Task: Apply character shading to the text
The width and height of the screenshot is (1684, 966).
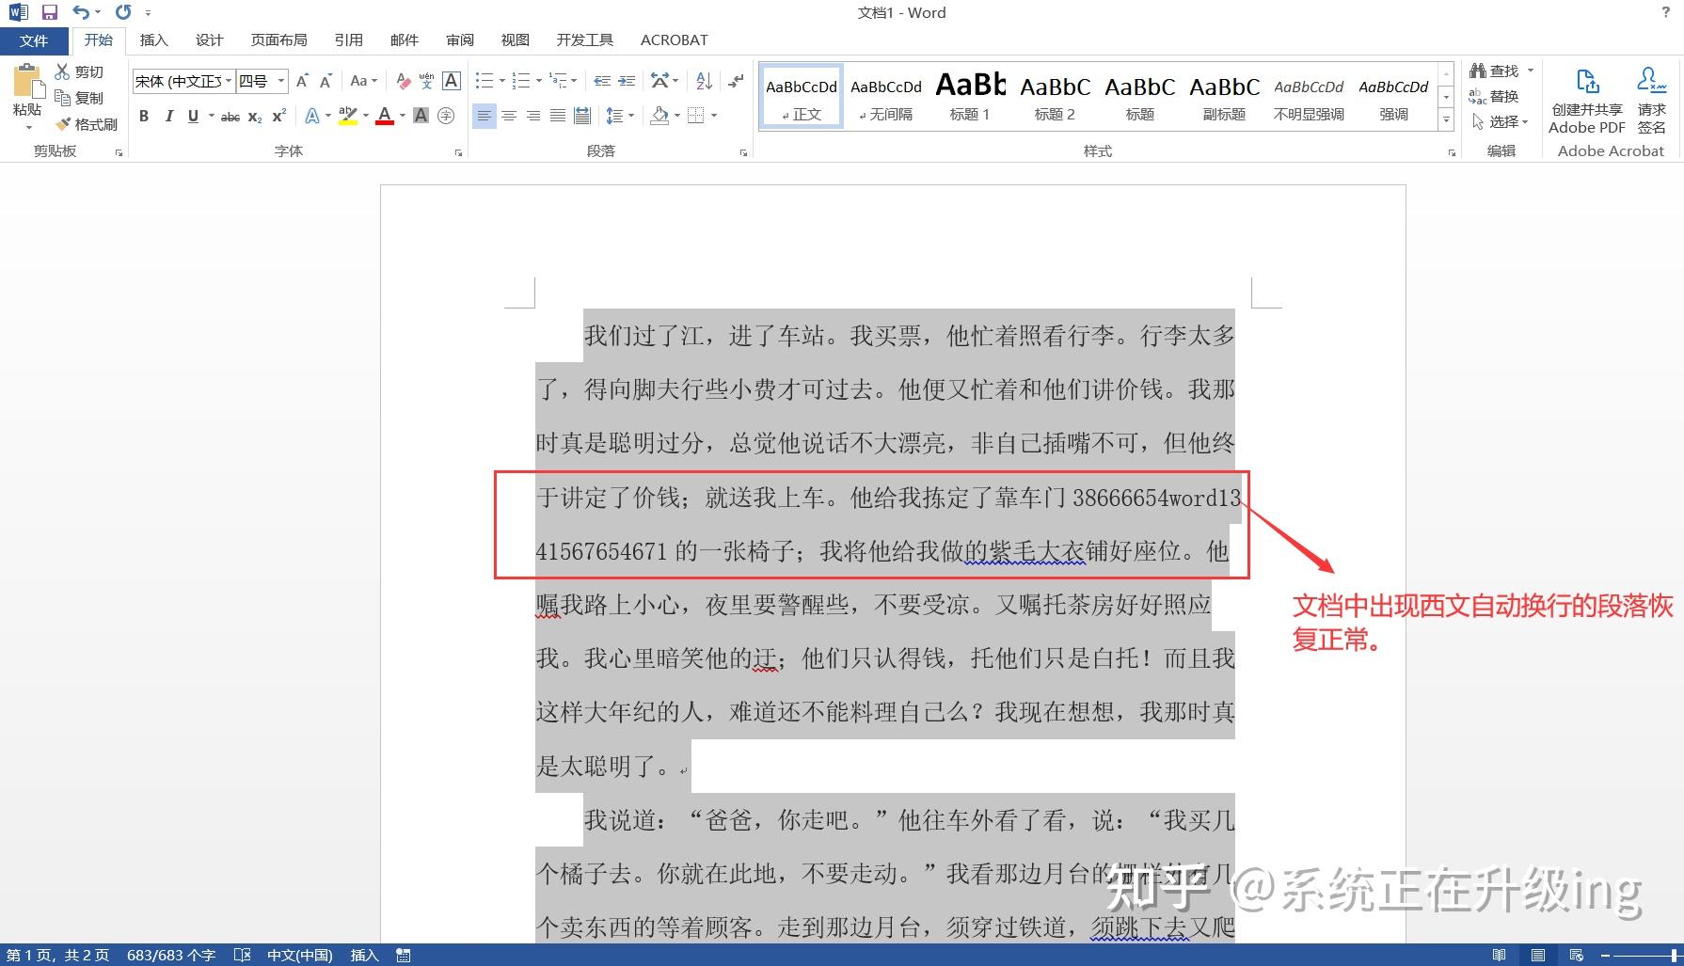Action: (421, 116)
